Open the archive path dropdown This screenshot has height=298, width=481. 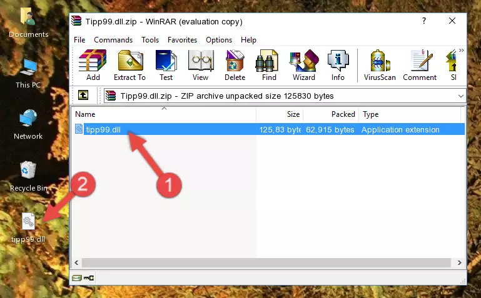tap(460, 96)
